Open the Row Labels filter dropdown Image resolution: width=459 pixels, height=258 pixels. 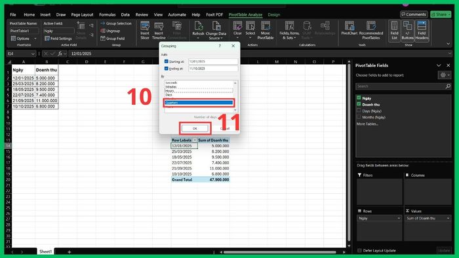(x=195, y=140)
